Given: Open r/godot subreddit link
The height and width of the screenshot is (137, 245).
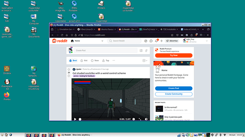Looking at the screenshot, I should point(78,69).
